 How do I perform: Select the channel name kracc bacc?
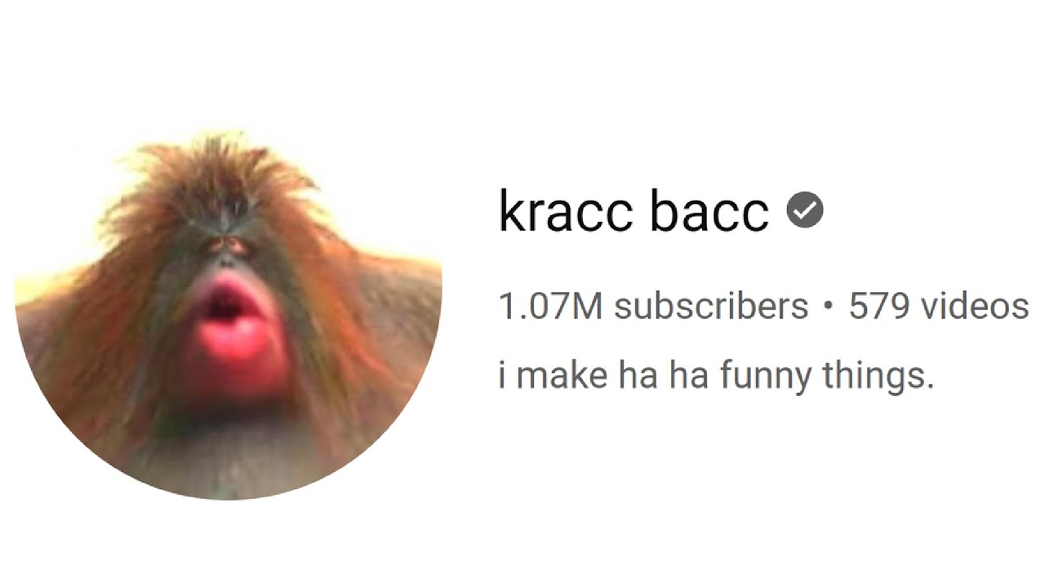click(x=634, y=212)
